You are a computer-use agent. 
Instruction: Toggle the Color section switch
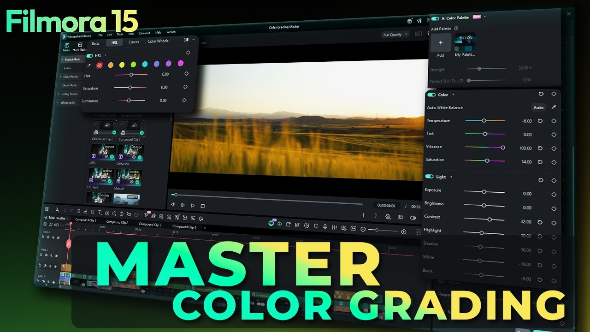pyautogui.click(x=431, y=95)
